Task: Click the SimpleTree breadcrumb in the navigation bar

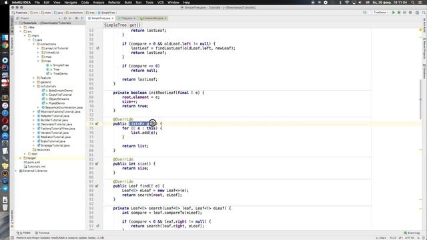Action: 107,13
